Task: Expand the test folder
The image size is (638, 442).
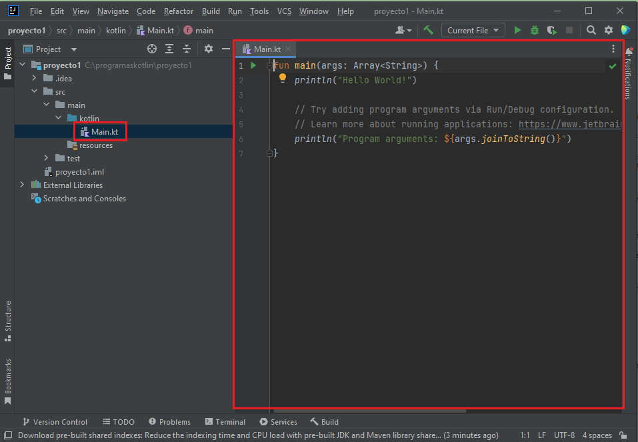Action: [x=47, y=158]
